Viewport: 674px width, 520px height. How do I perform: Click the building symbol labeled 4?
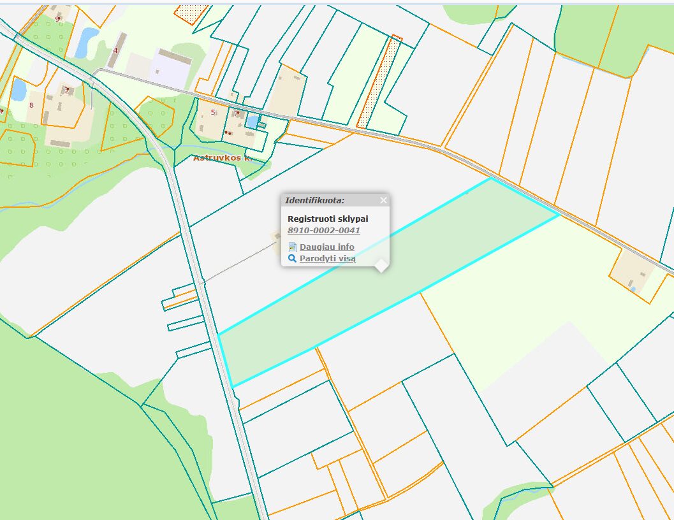click(x=115, y=51)
